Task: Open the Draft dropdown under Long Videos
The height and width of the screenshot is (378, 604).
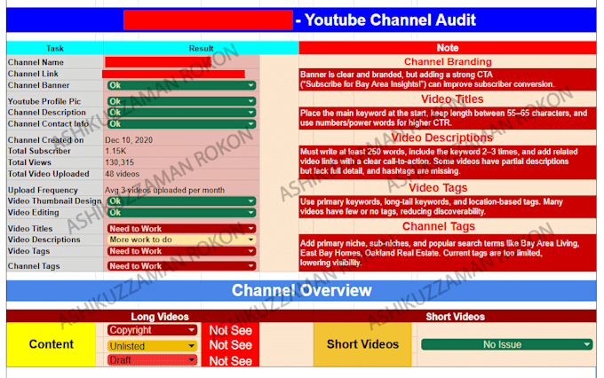Action: [x=152, y=360]
